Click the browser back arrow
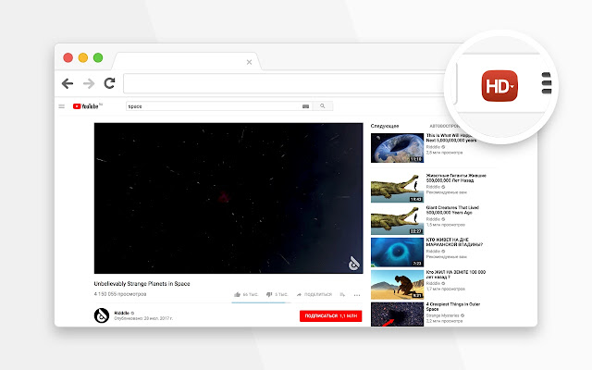 coord(68,83)
